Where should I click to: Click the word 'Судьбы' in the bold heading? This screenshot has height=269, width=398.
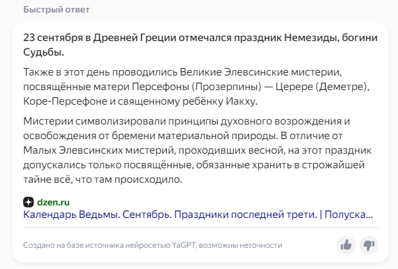click(42, 52)
